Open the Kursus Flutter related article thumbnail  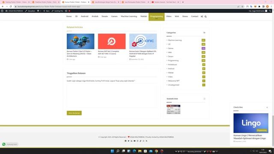(80, 41)
